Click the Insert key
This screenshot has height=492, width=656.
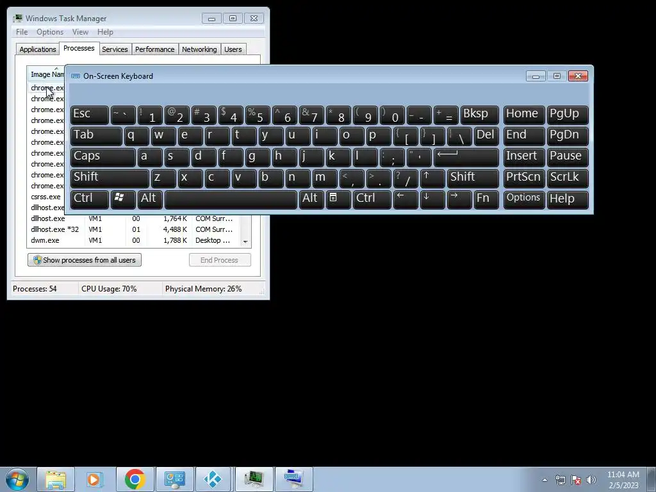(x=524, y=158)
